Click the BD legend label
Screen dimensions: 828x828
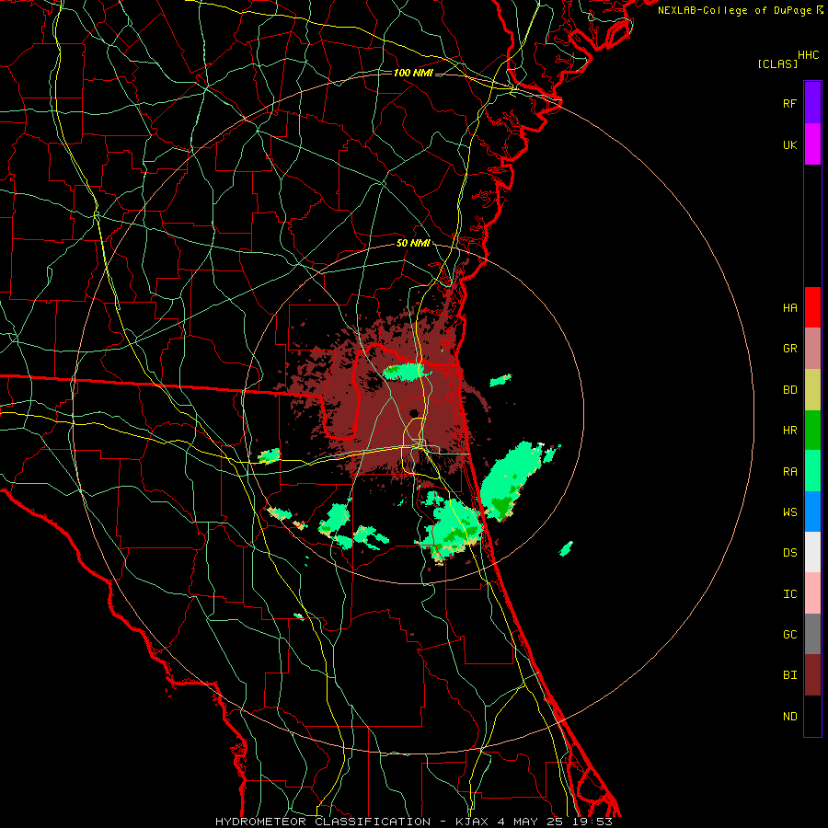click(x=789, y=390)
